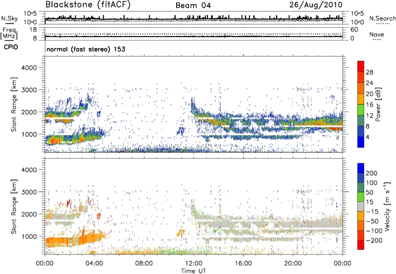
Task: Click the N.Search legend label
Action: [x=383, y=18]
